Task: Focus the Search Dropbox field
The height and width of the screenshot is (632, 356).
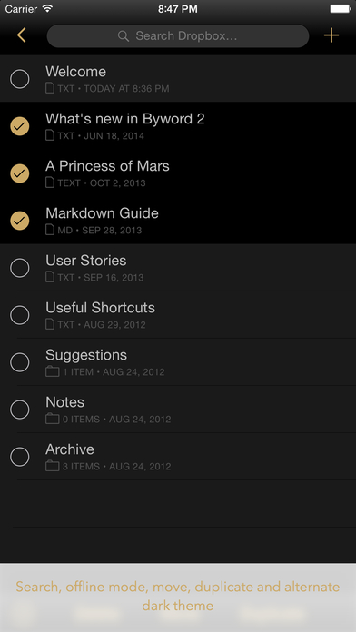Action: pos(178,36)
